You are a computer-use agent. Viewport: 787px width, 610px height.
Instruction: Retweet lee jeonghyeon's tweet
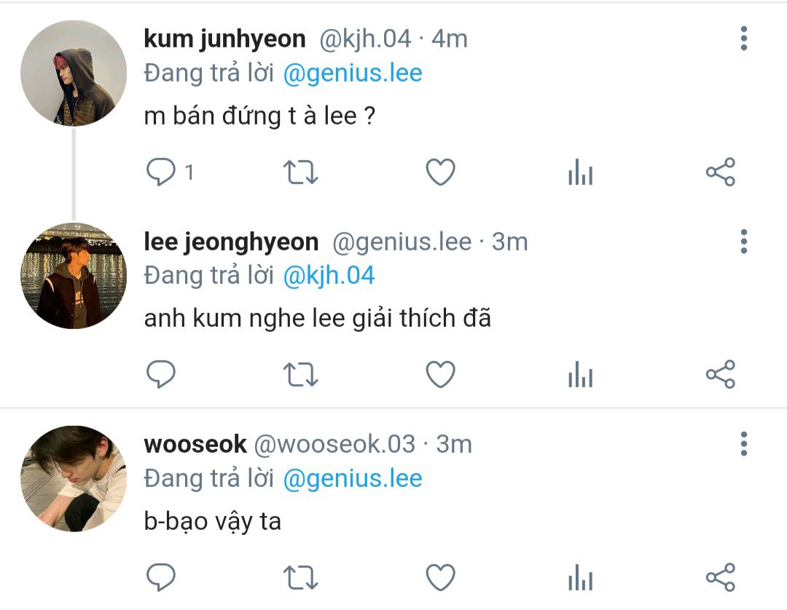point(301,374)
